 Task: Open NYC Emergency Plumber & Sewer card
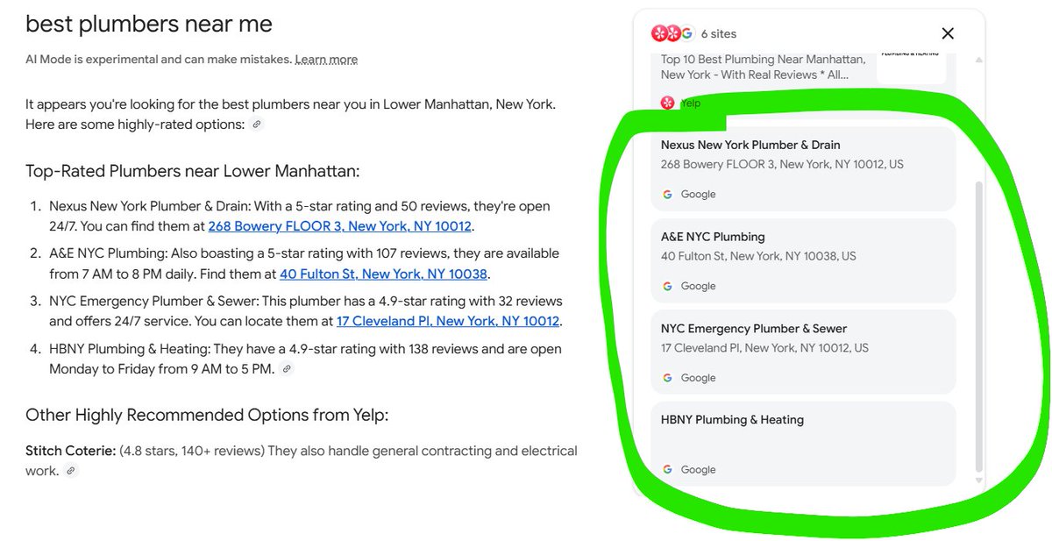coord(803,352)
